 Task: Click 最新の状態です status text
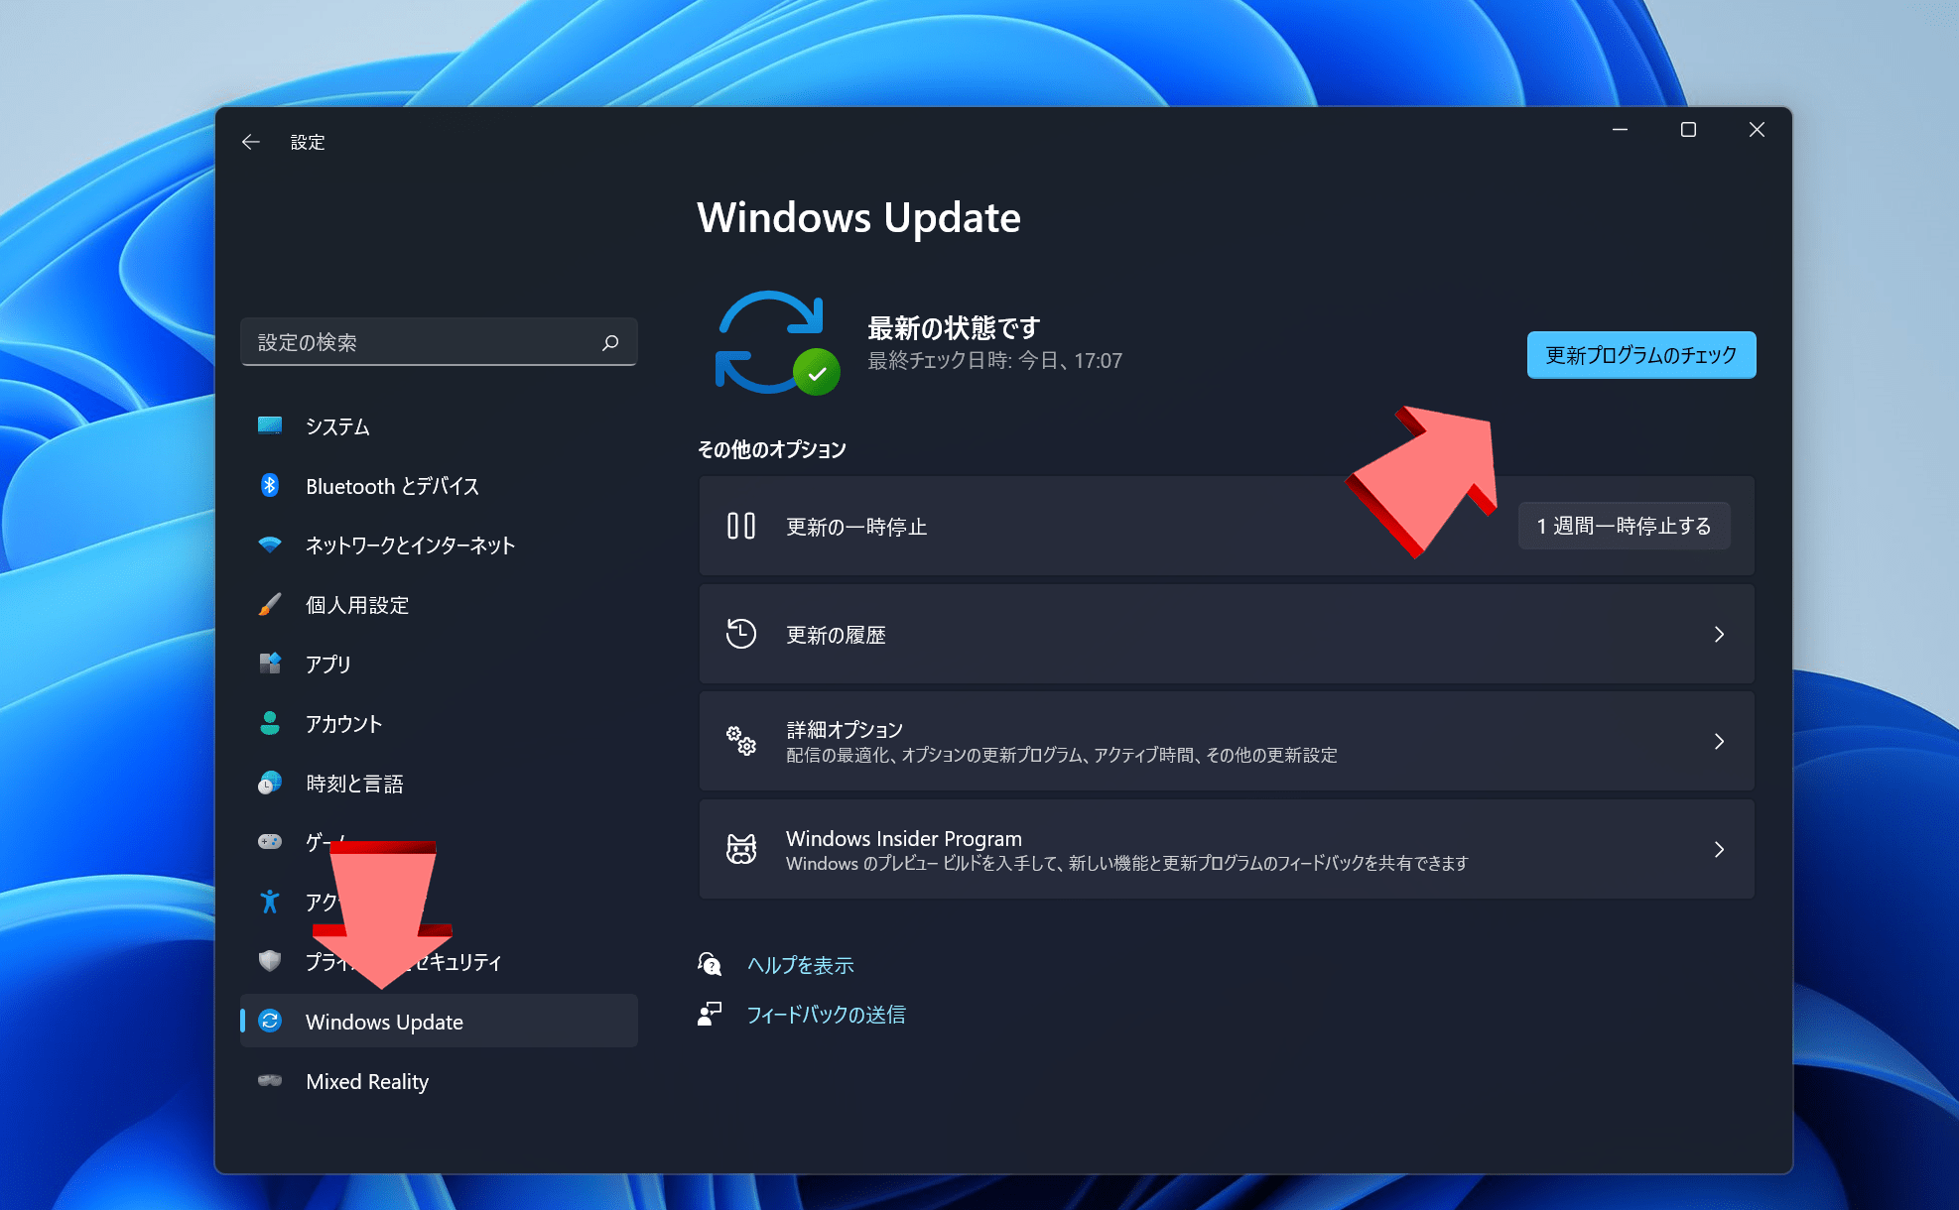click(954, 327)
